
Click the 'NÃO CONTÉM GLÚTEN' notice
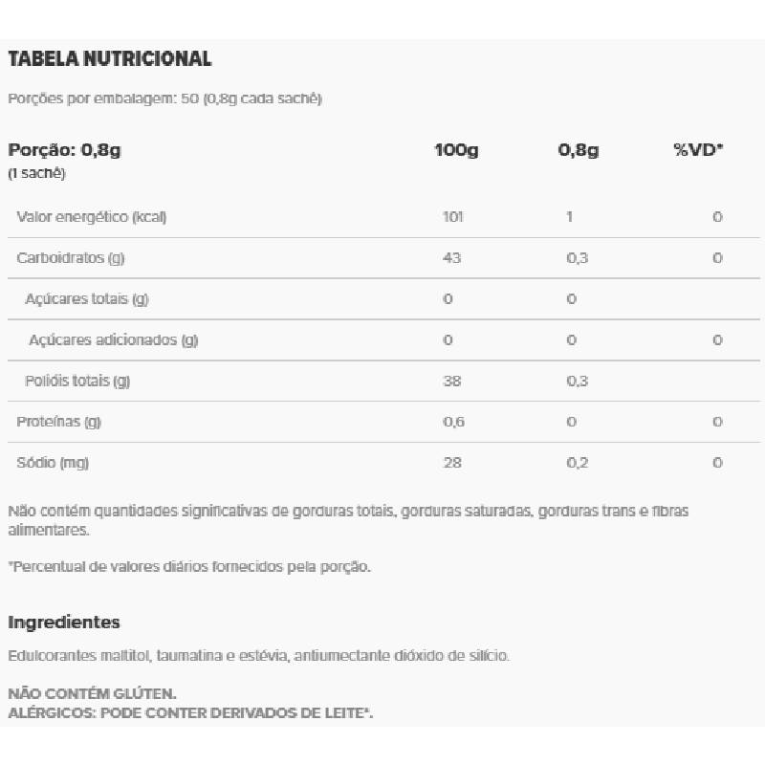[x=93, y=695]
